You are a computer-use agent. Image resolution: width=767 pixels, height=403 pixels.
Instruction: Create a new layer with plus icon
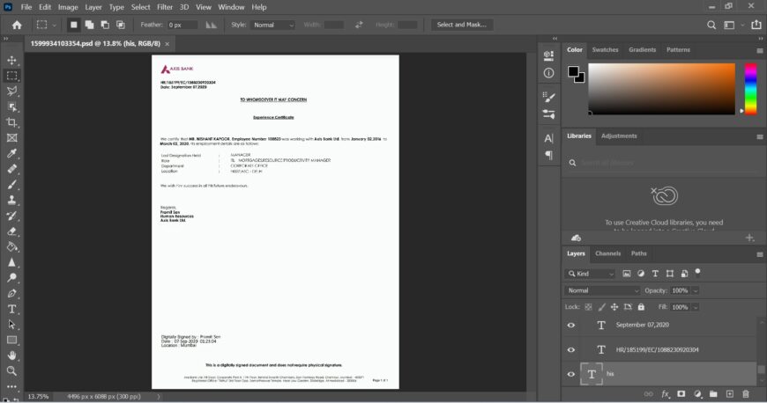pyautogui.click(x=729, y=393)
